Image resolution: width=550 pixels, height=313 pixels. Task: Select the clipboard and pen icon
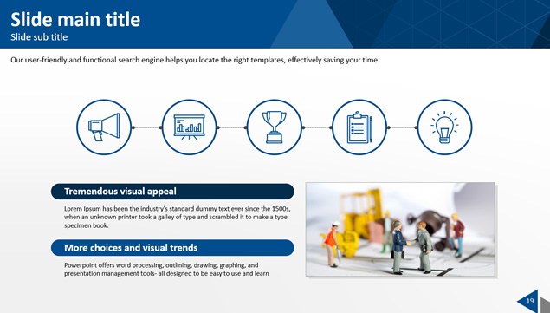tap(359, 127)
